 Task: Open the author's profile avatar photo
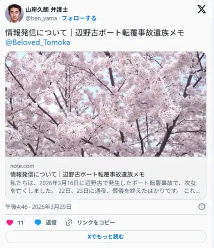[x=14, y=13]
